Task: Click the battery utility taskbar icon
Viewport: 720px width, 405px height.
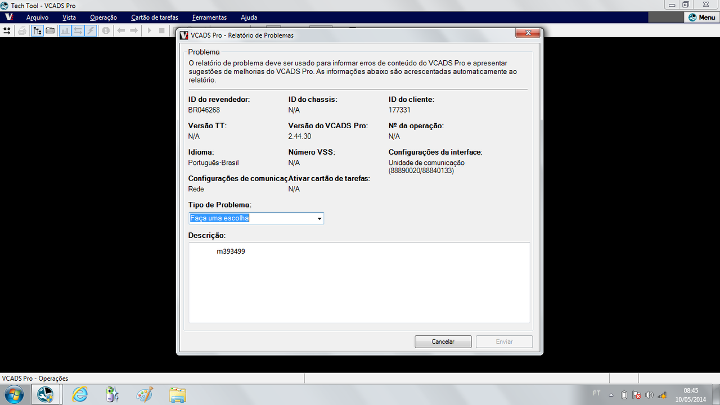Action: pos(112,394)
